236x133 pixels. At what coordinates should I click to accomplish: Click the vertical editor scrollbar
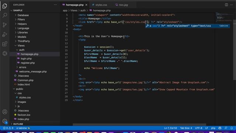[x=235, y=50]
